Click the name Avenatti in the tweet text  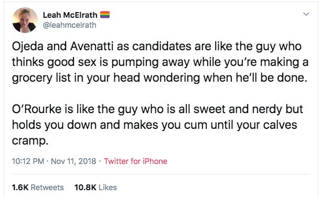[x=92, y=46]
